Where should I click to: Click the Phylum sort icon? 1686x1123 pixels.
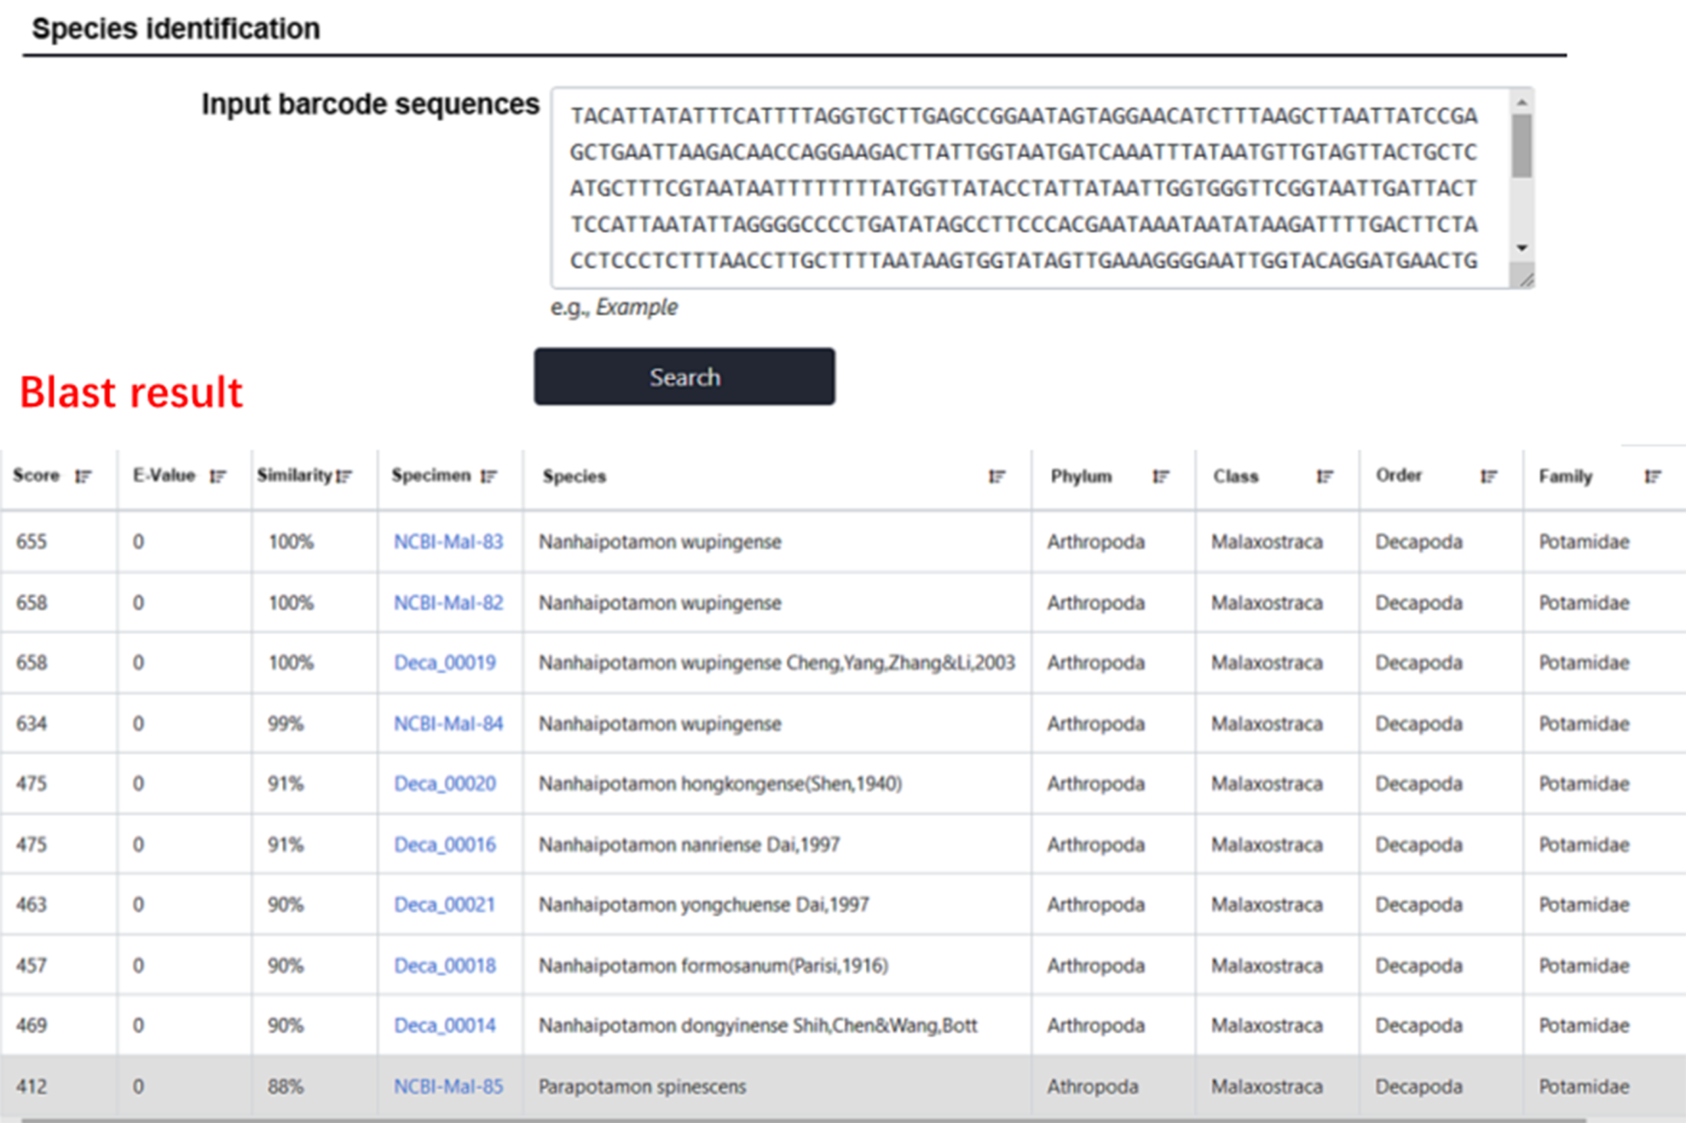[1160, 477]
